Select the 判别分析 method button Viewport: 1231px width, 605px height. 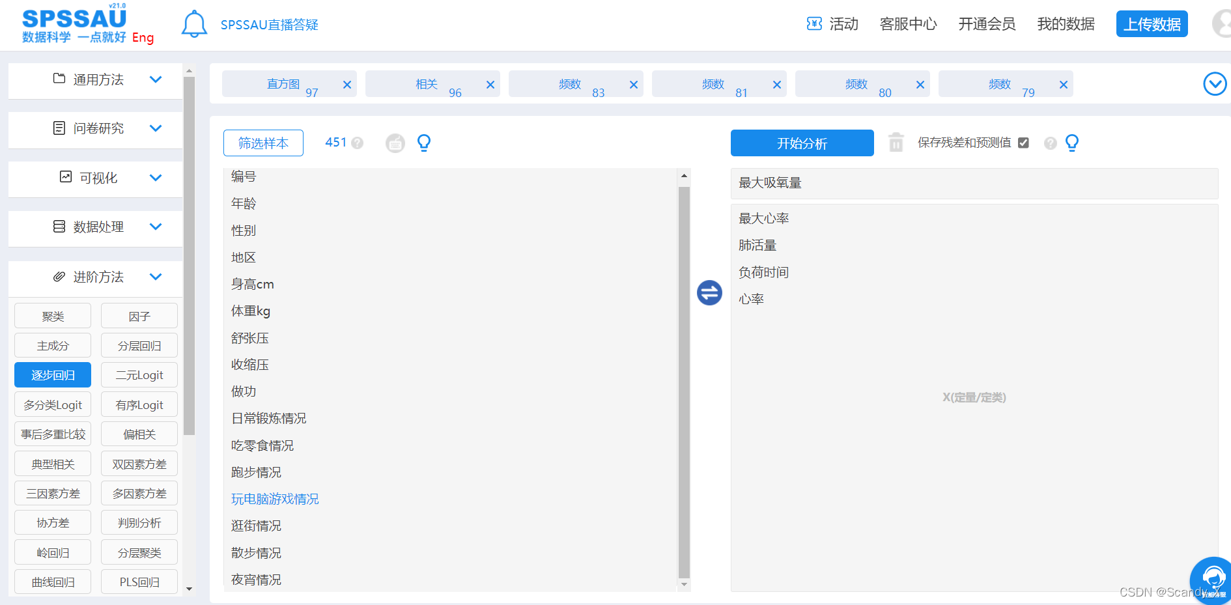click(139, 522)
